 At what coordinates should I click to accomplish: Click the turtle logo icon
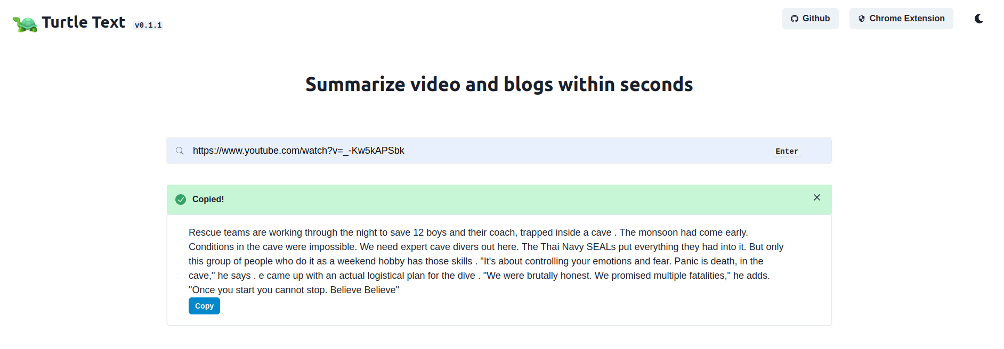pos(25,24)
